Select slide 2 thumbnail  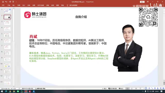click(x=7, y=17)
